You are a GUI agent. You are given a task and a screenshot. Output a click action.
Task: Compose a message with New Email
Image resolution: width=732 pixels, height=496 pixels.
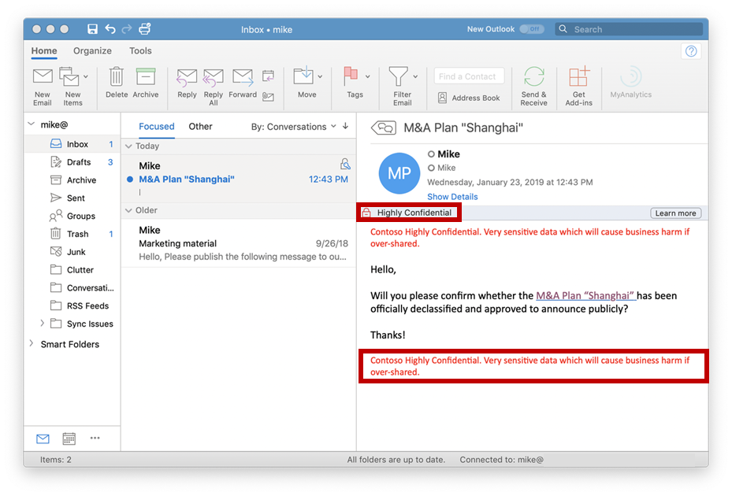tap(42, 87)
